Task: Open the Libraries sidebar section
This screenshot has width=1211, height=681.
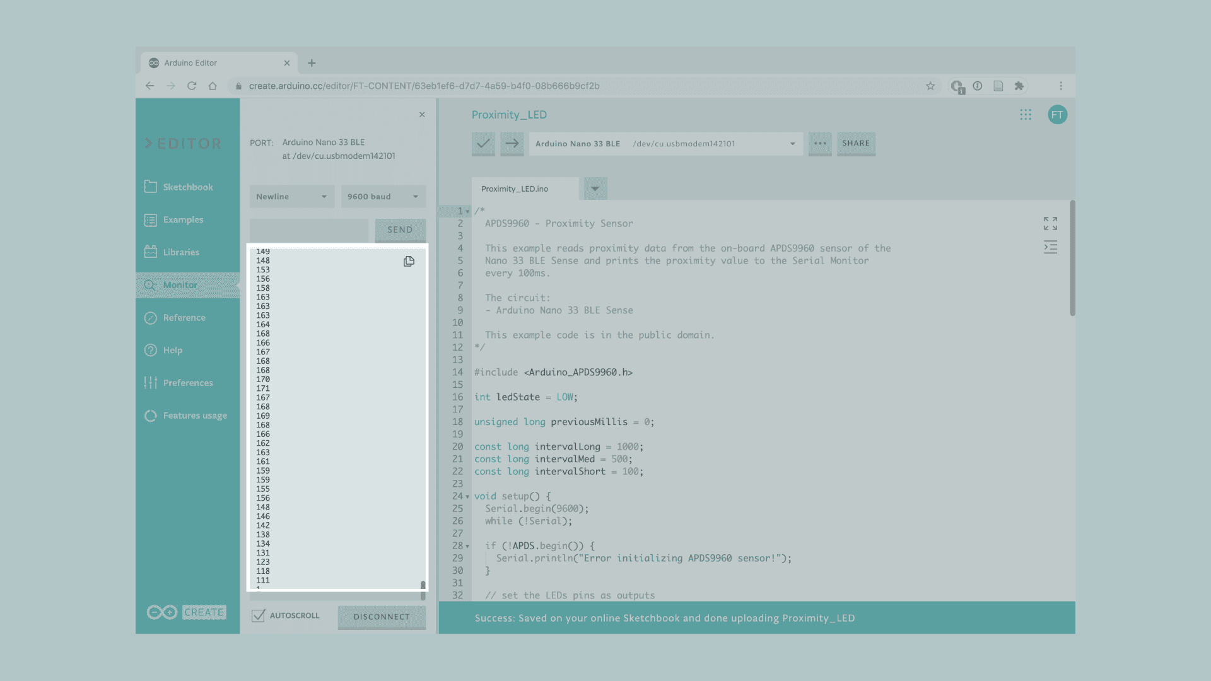Action: pyautogui.click(x=181, y=252)
